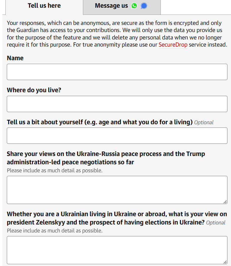
Task: Open the Message us tab
Action: (122, 7)
